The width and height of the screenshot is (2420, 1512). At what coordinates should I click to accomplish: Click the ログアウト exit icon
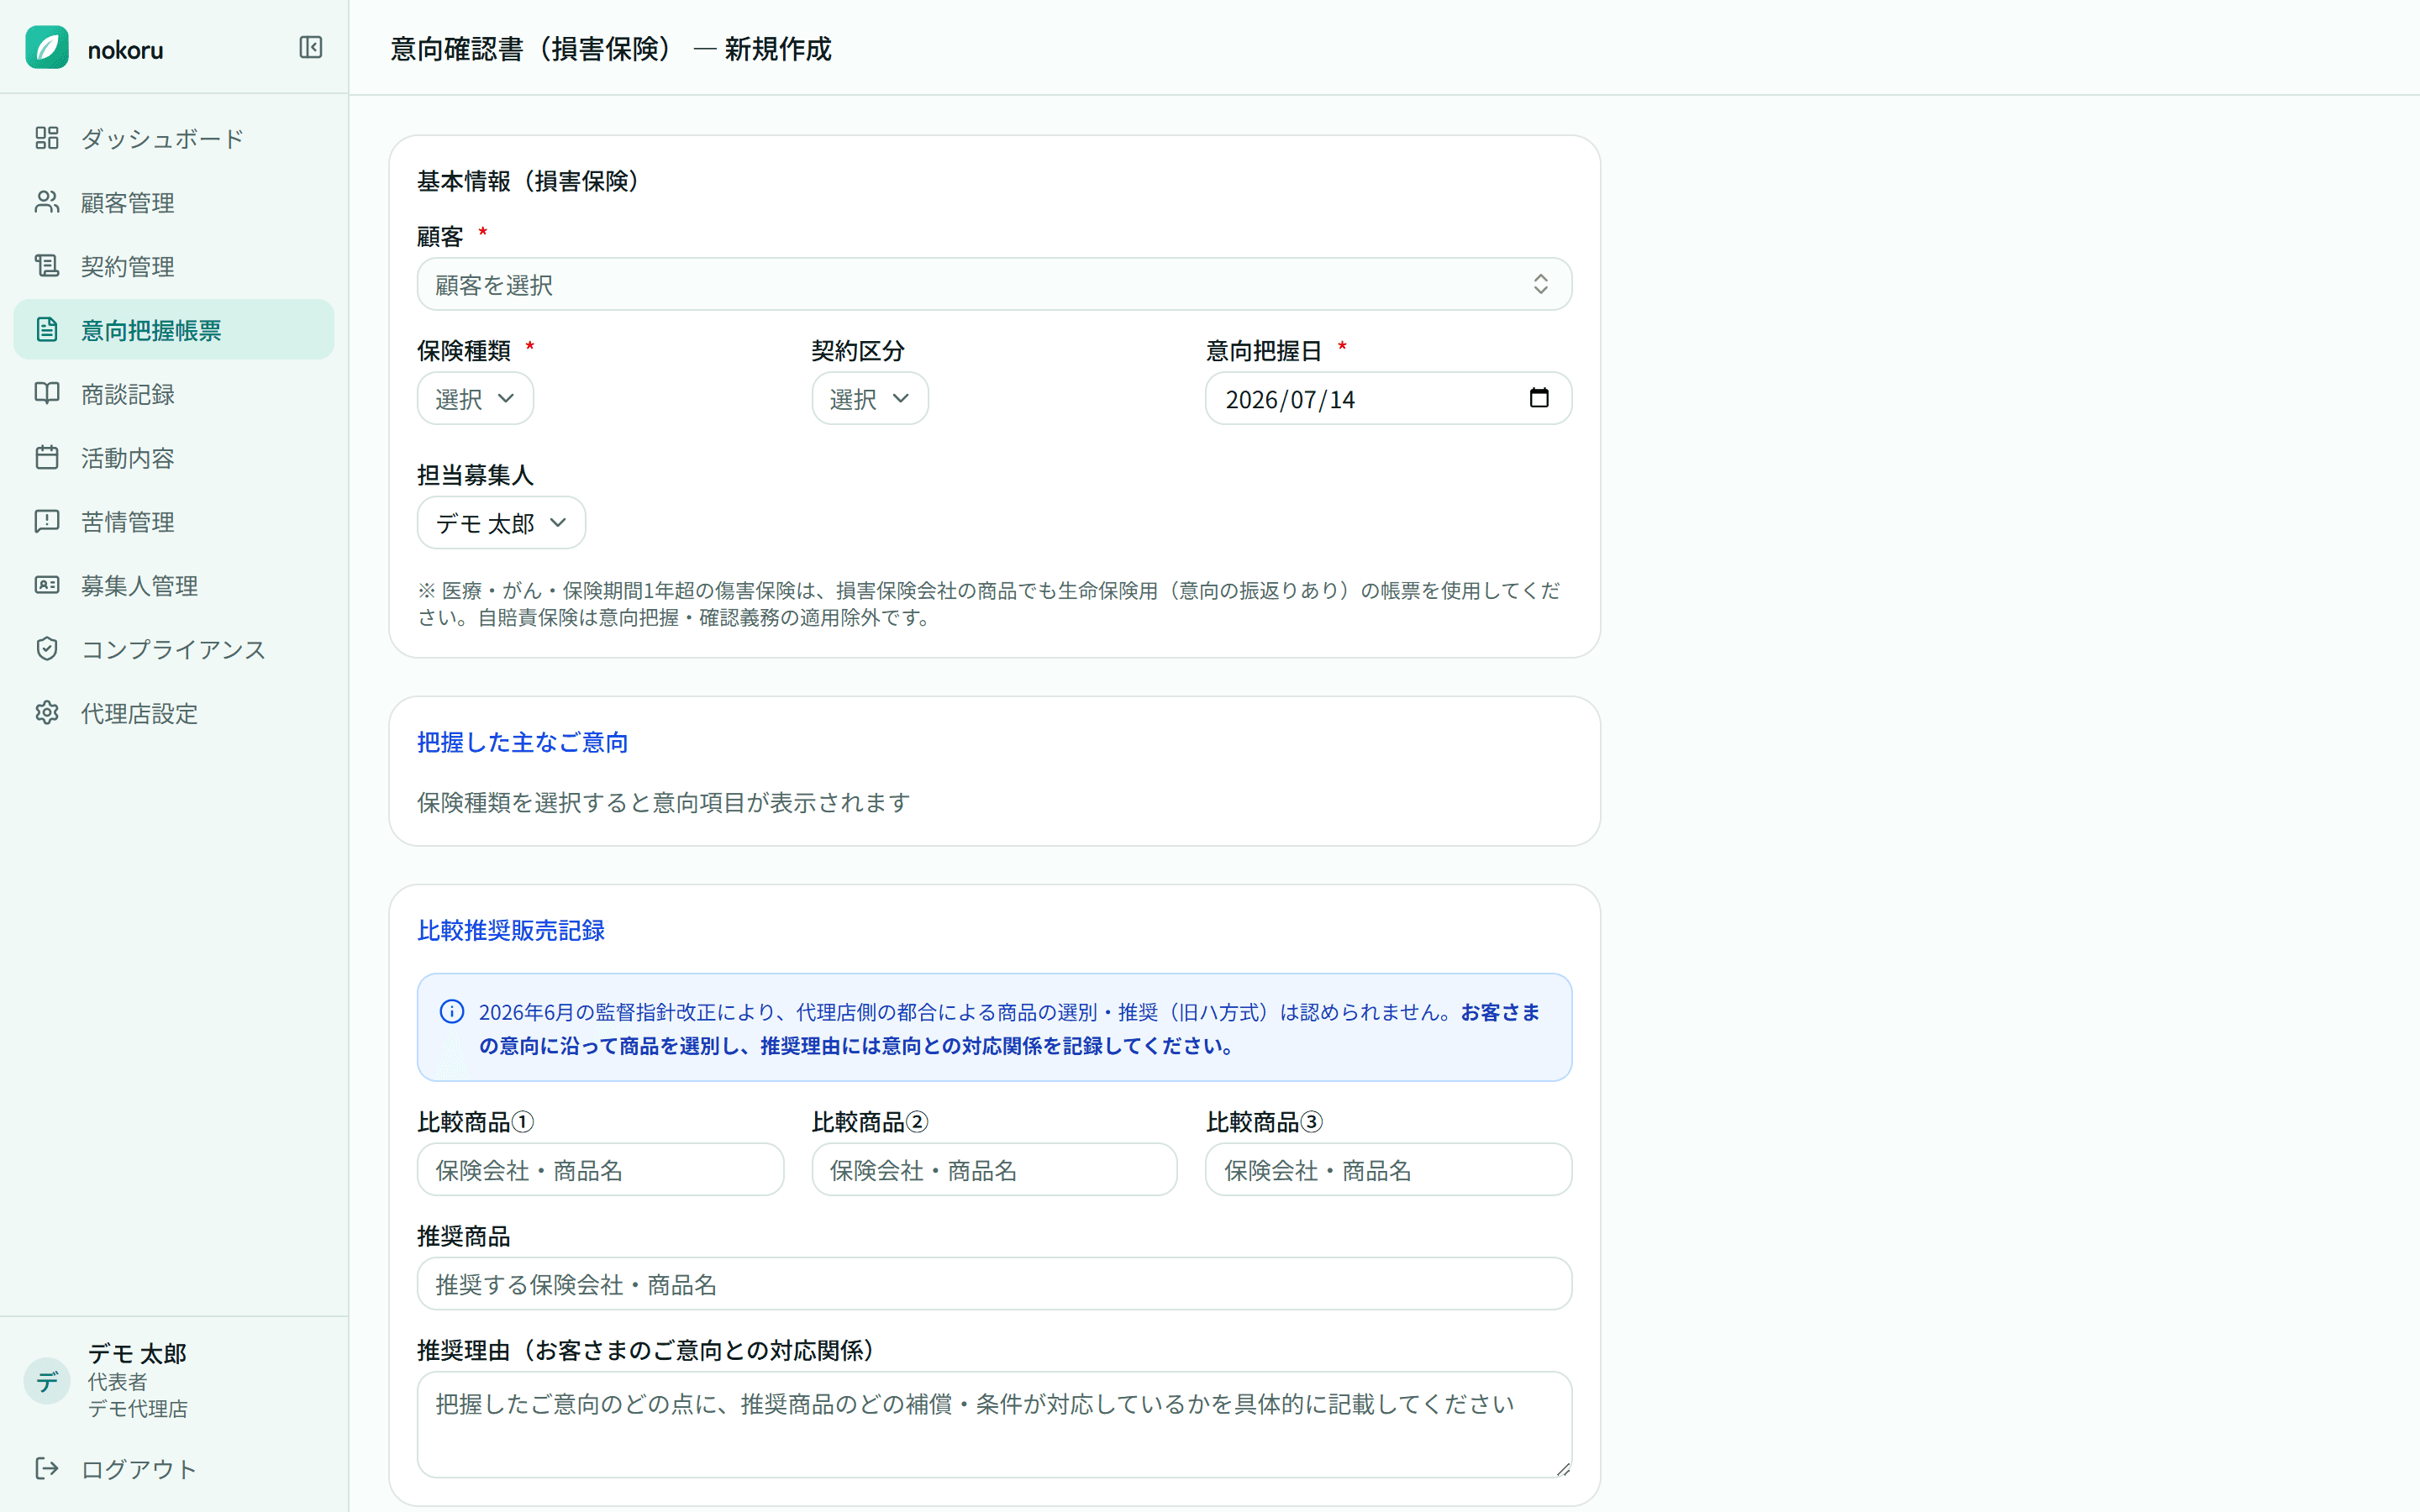click(47, 1468)
